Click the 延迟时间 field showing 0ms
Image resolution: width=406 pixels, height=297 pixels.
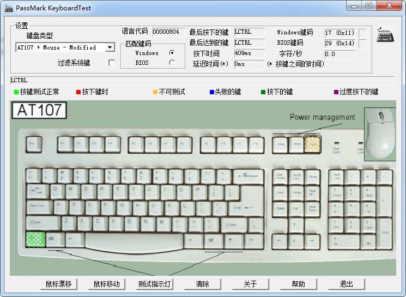pyautogui.click(x=250, y=64)
